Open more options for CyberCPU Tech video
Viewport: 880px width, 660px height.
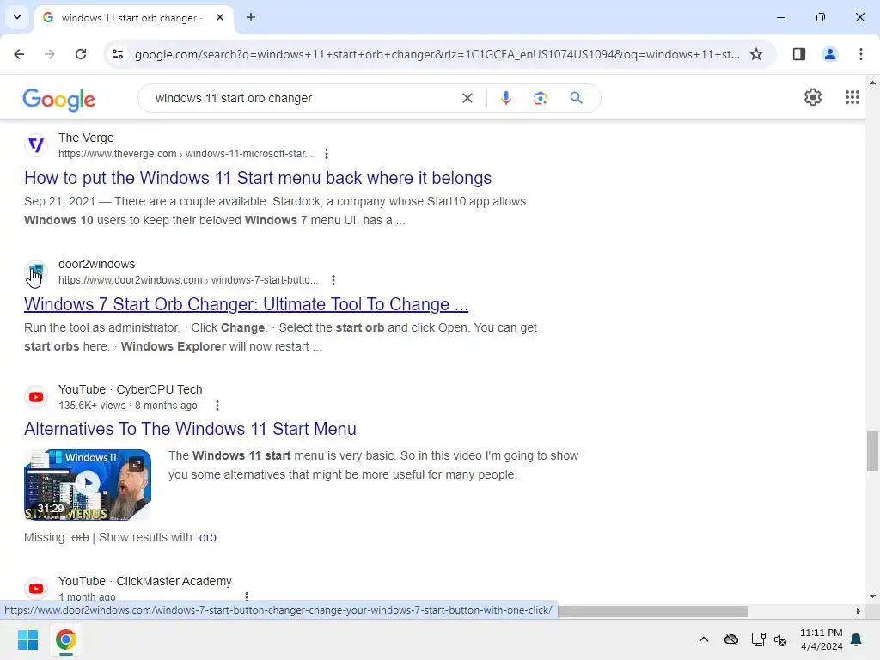pyautogui.click(x=217, y=406)
